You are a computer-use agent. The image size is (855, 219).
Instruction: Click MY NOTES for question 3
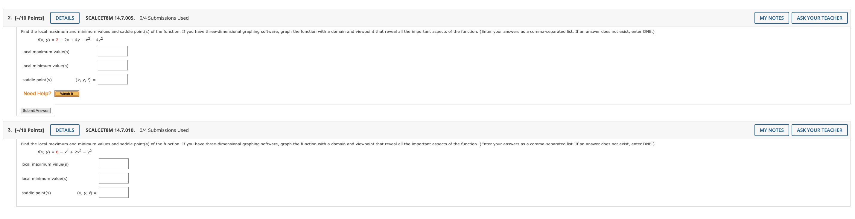(771, 130)
